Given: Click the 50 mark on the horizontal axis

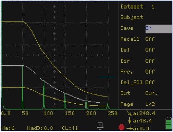Looking at the screenshot, I should (x=25, y=113).
